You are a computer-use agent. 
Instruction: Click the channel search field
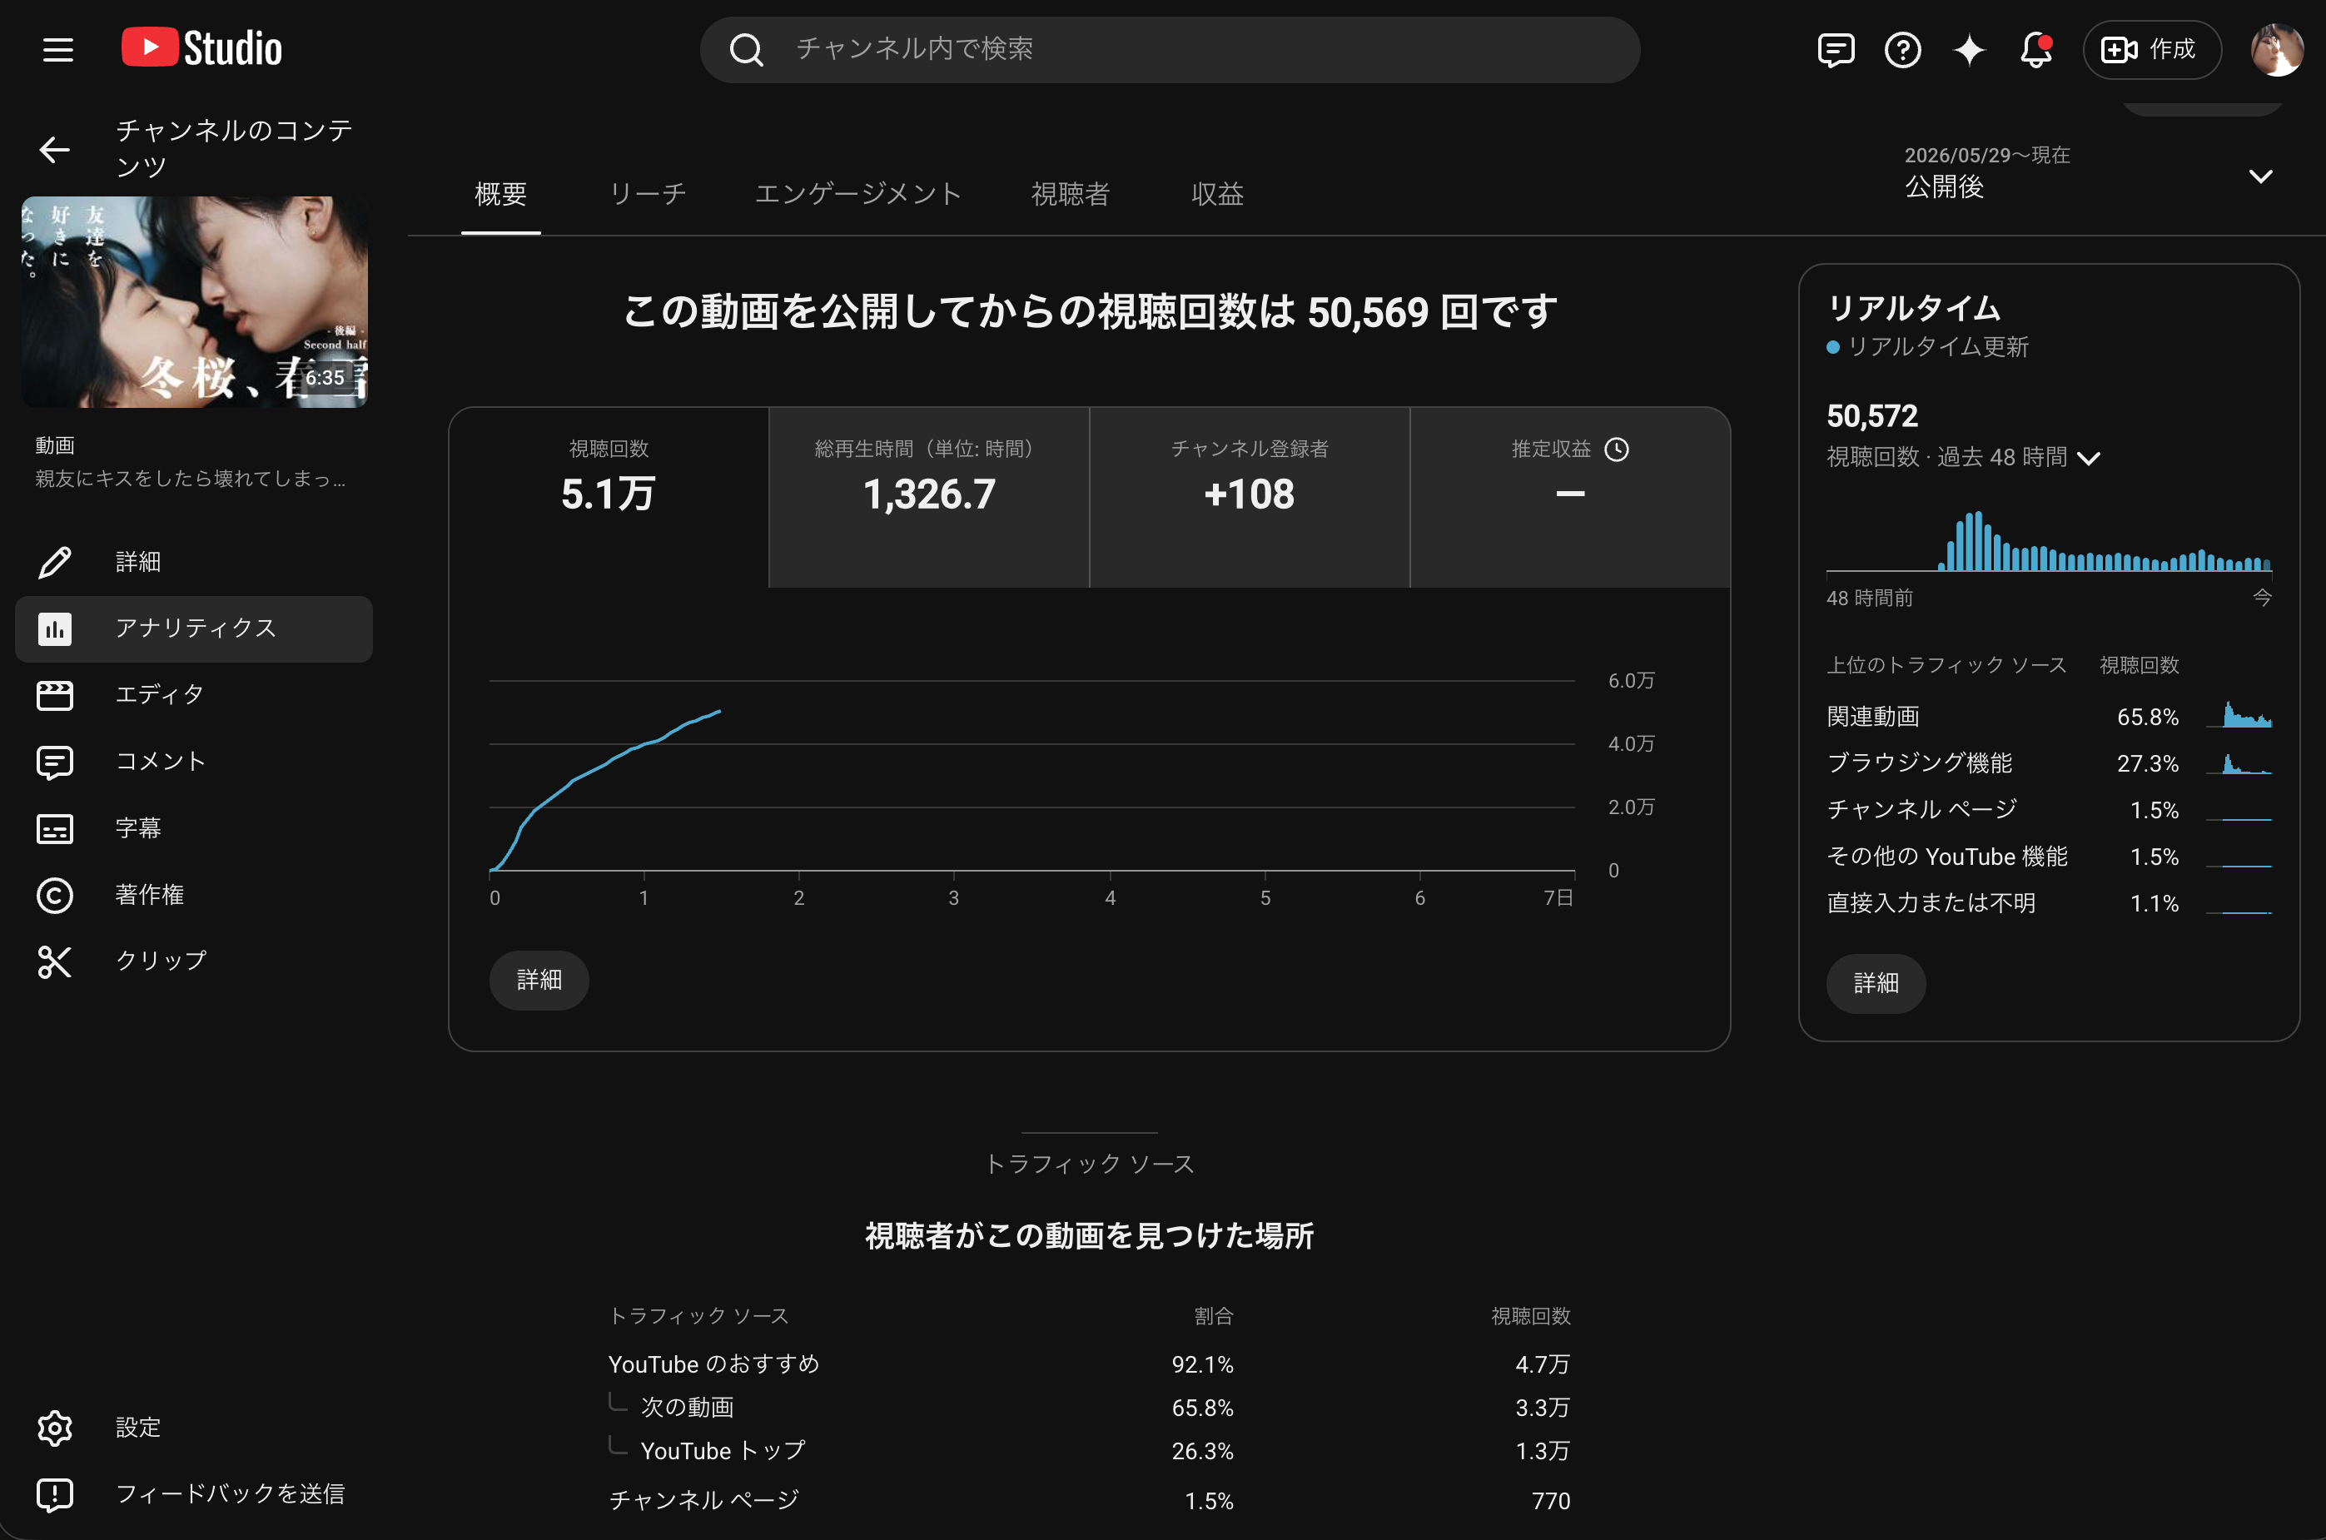click(1169, 49)
